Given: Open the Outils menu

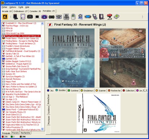Looking at the screenshot, I should point(21,7).
